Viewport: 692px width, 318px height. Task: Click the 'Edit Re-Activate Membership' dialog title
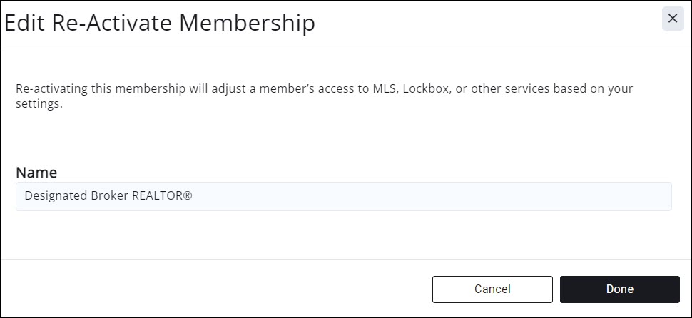[x=160, y=23]
